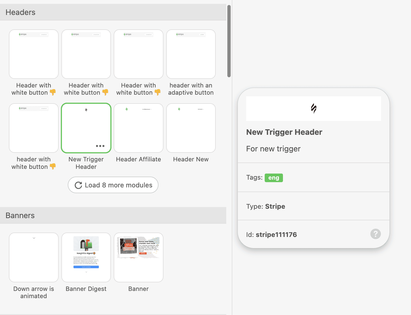Select first Header with white button thumbnail
Image resolution: width=411 pixels, height=315 pixels.
pyautogui.click(x=34, y=54)
